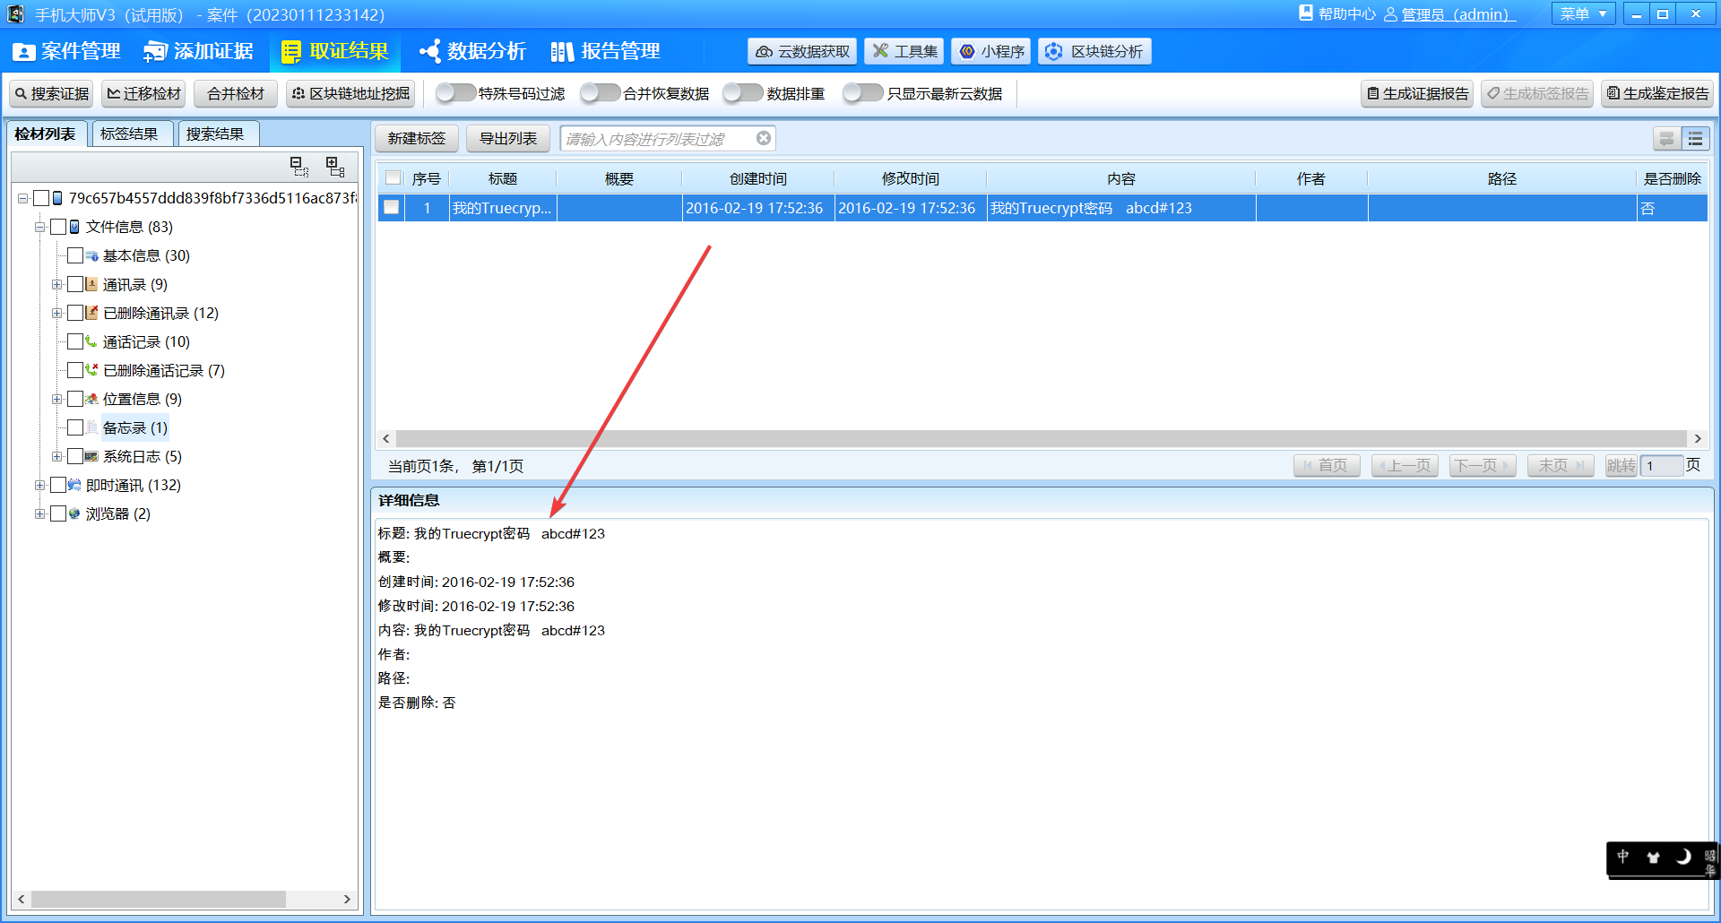Check the 基本信息 checkbox

[75, 255]
